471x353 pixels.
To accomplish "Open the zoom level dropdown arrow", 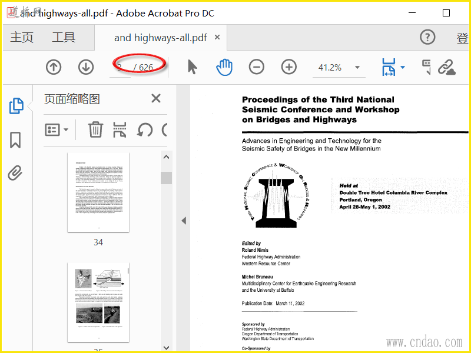I will pos(357,67).
